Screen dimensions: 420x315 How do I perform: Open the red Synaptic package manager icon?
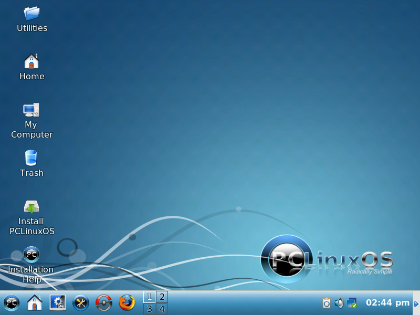(x=104, y=303)
